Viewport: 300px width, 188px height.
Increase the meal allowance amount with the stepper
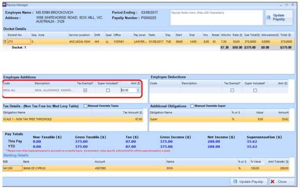pos(138,89)
